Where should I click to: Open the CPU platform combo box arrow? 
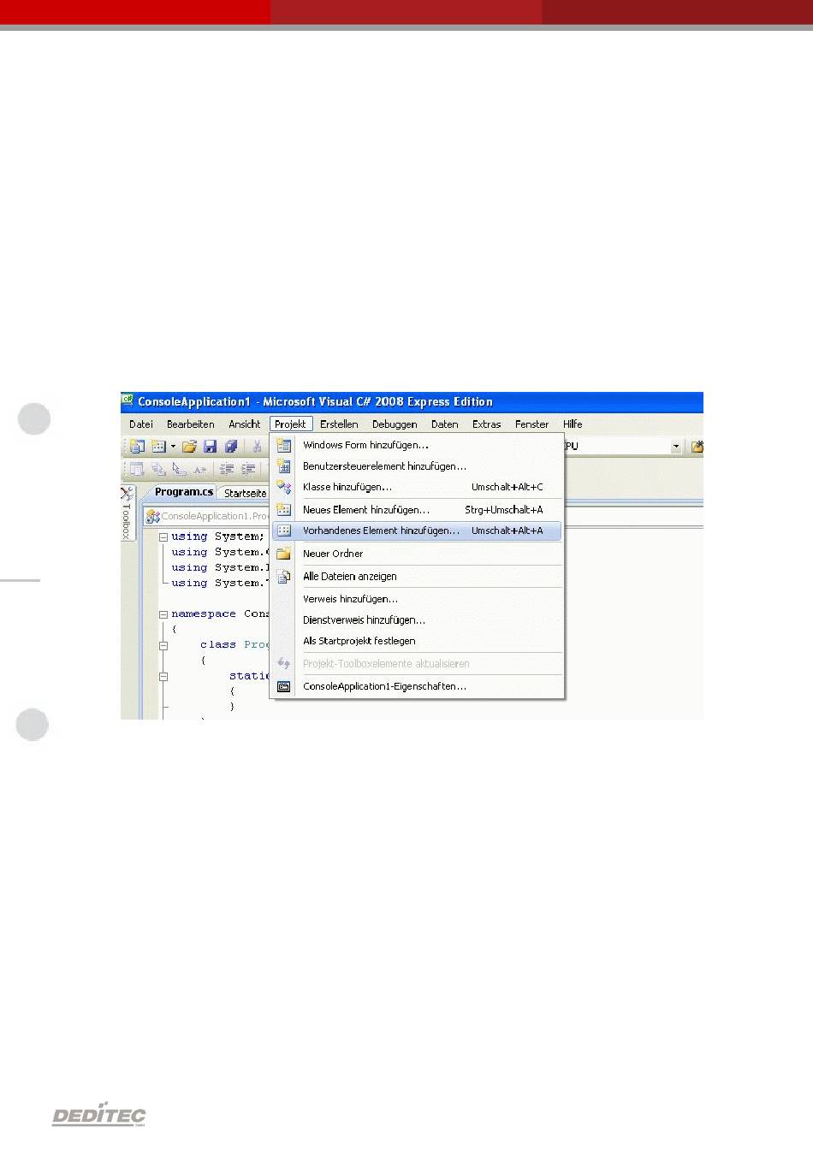pos(676,446)
